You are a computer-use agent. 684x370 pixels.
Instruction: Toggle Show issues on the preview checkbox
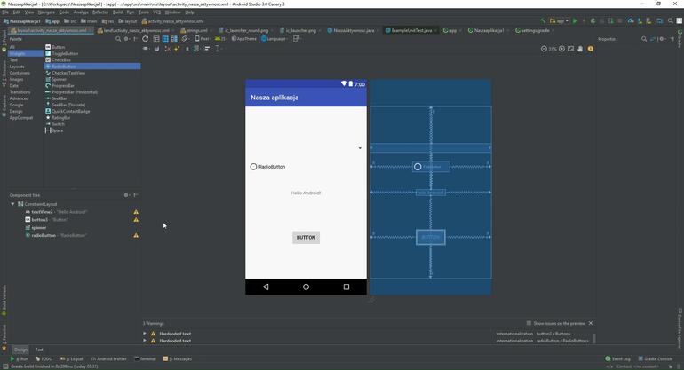pyautogui.click(x=529, y=323)
